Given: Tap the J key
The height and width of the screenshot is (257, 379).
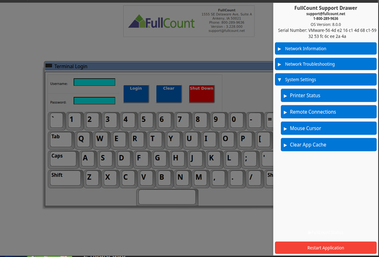Looking at the screenshot, I should [x=196, y=159].
